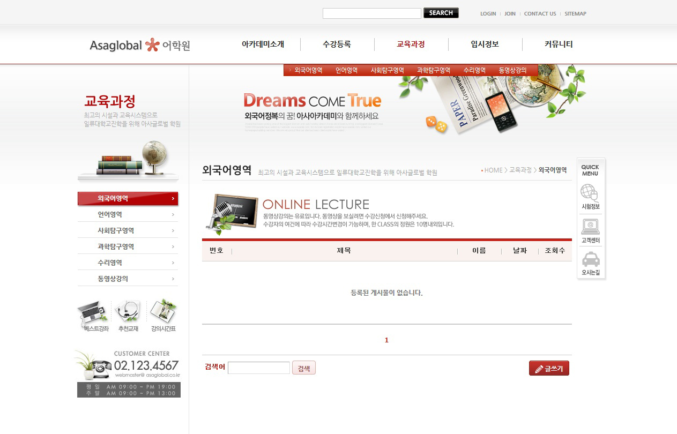Click the 검색어 text input field
This screenshot has width=677, height=434.
(x=258, y=368)
